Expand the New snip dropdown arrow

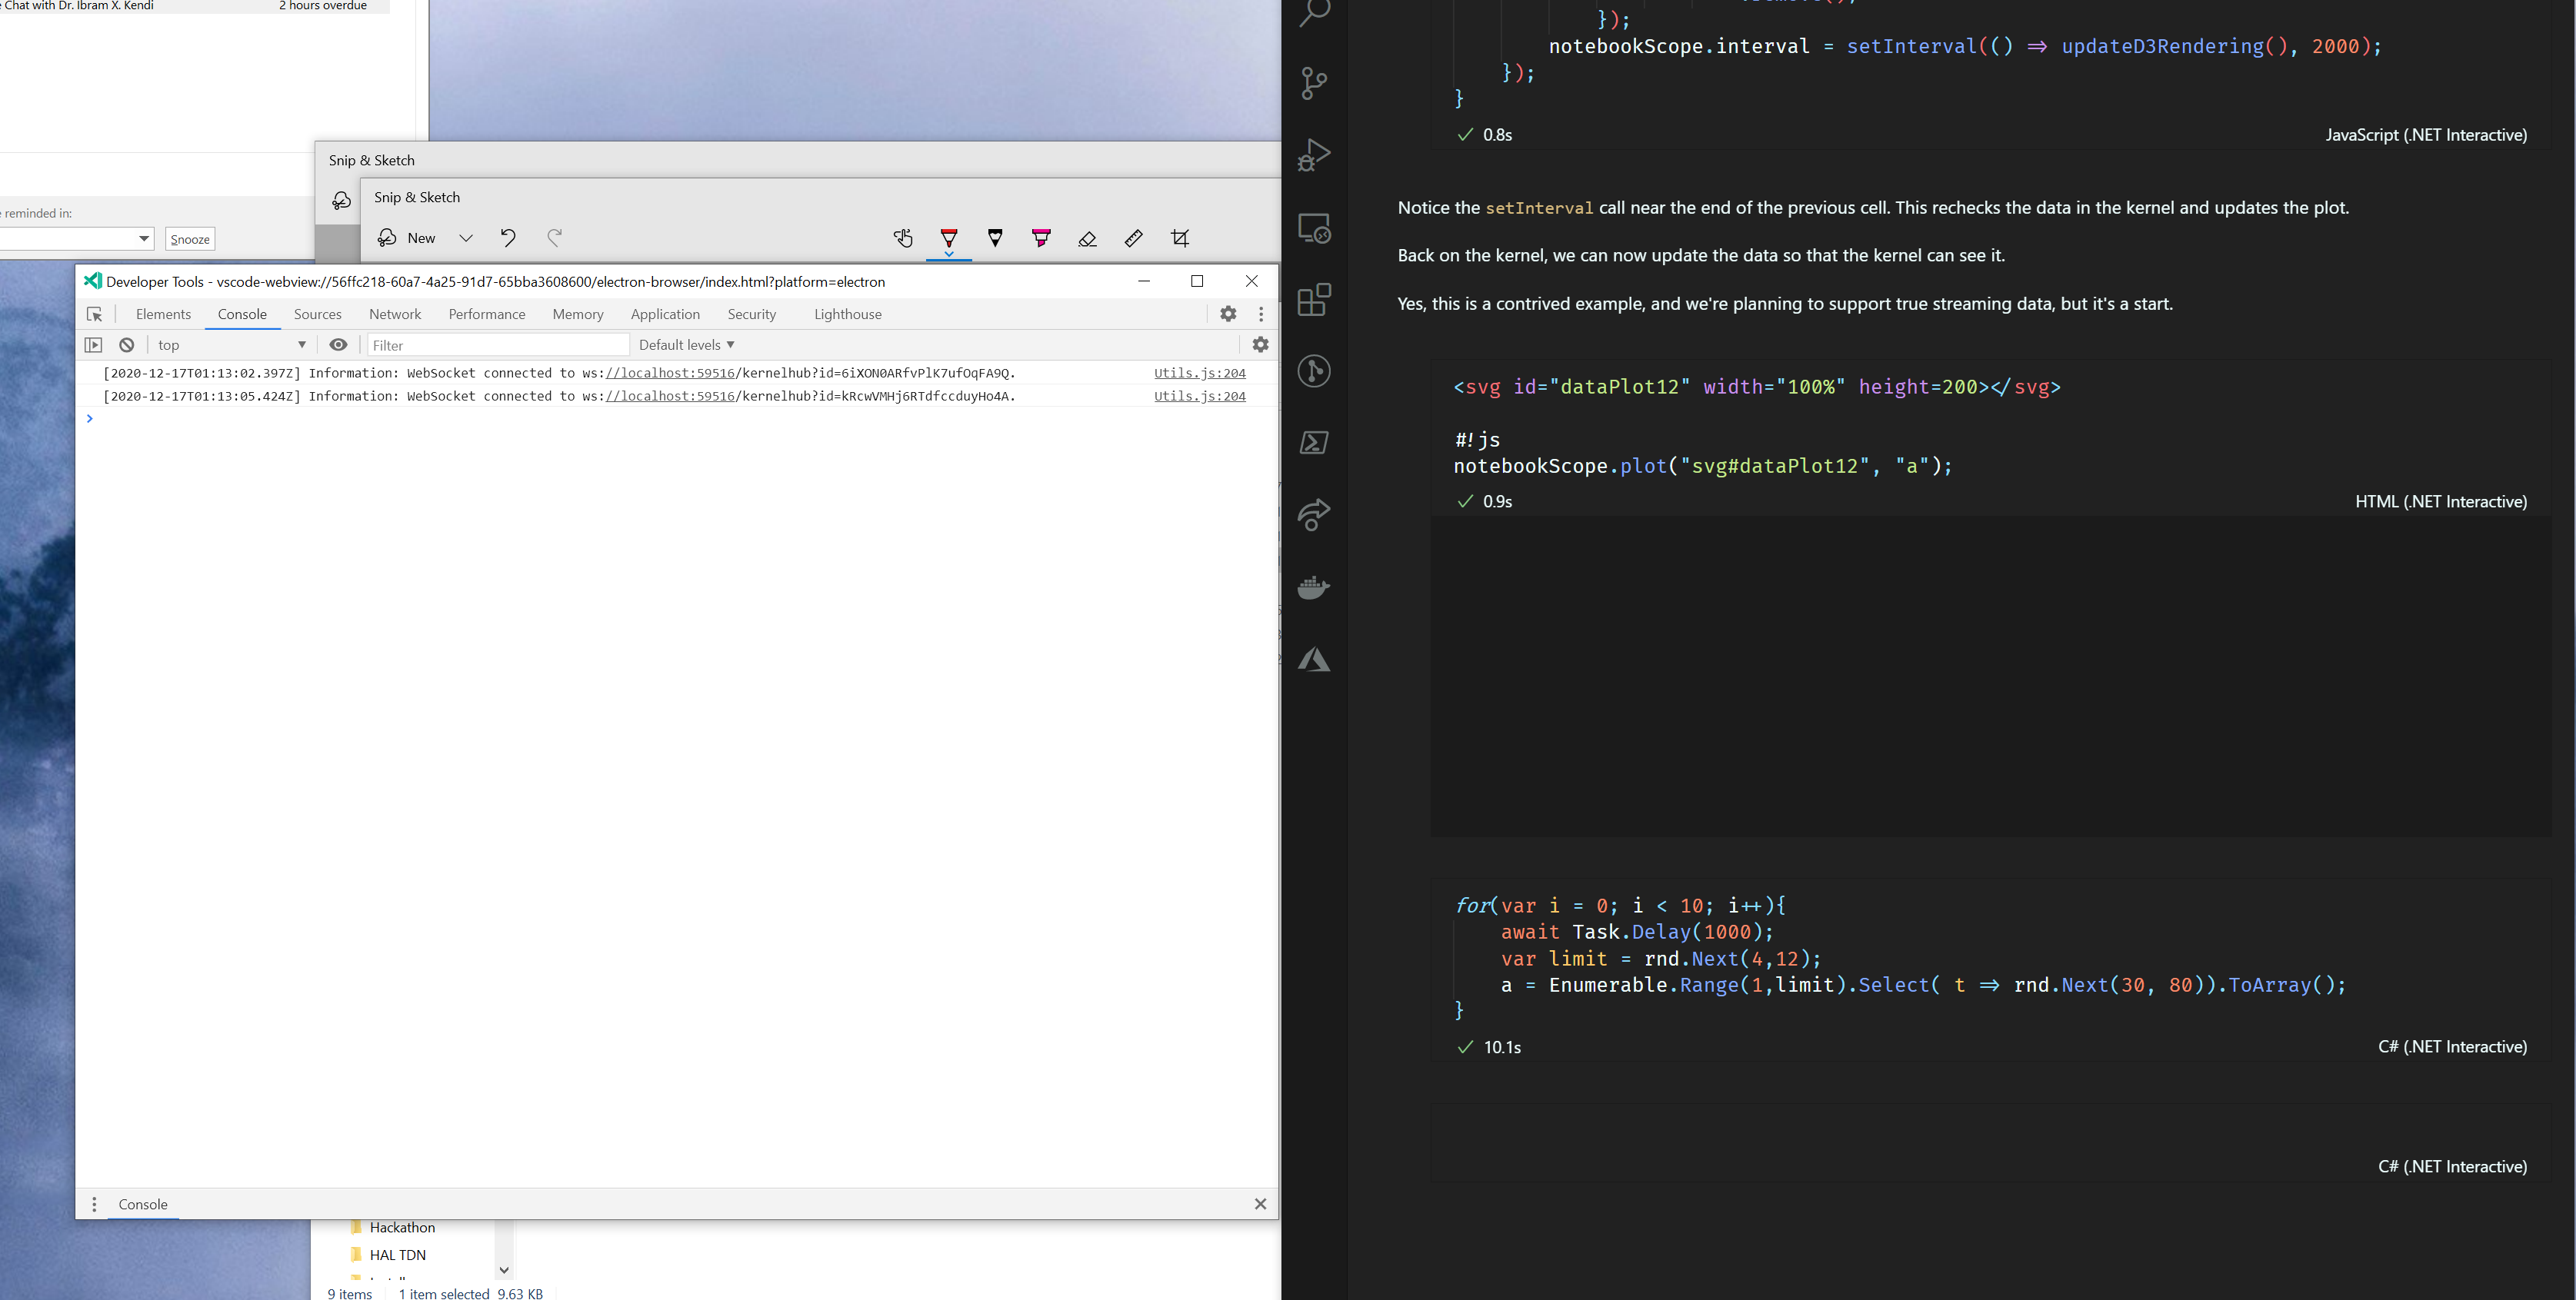pos(466,238)
